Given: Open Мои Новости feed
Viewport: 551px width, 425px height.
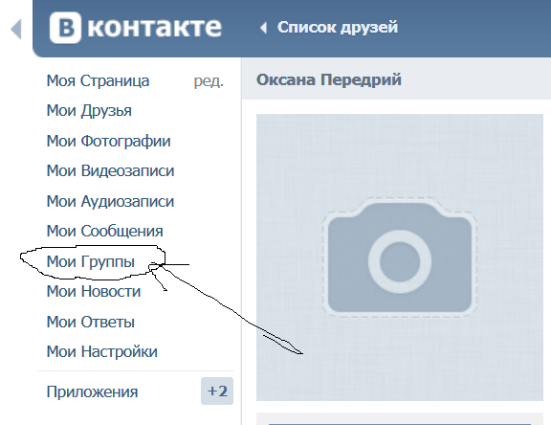Looking at the screenshot, I should tap(94, 291).
